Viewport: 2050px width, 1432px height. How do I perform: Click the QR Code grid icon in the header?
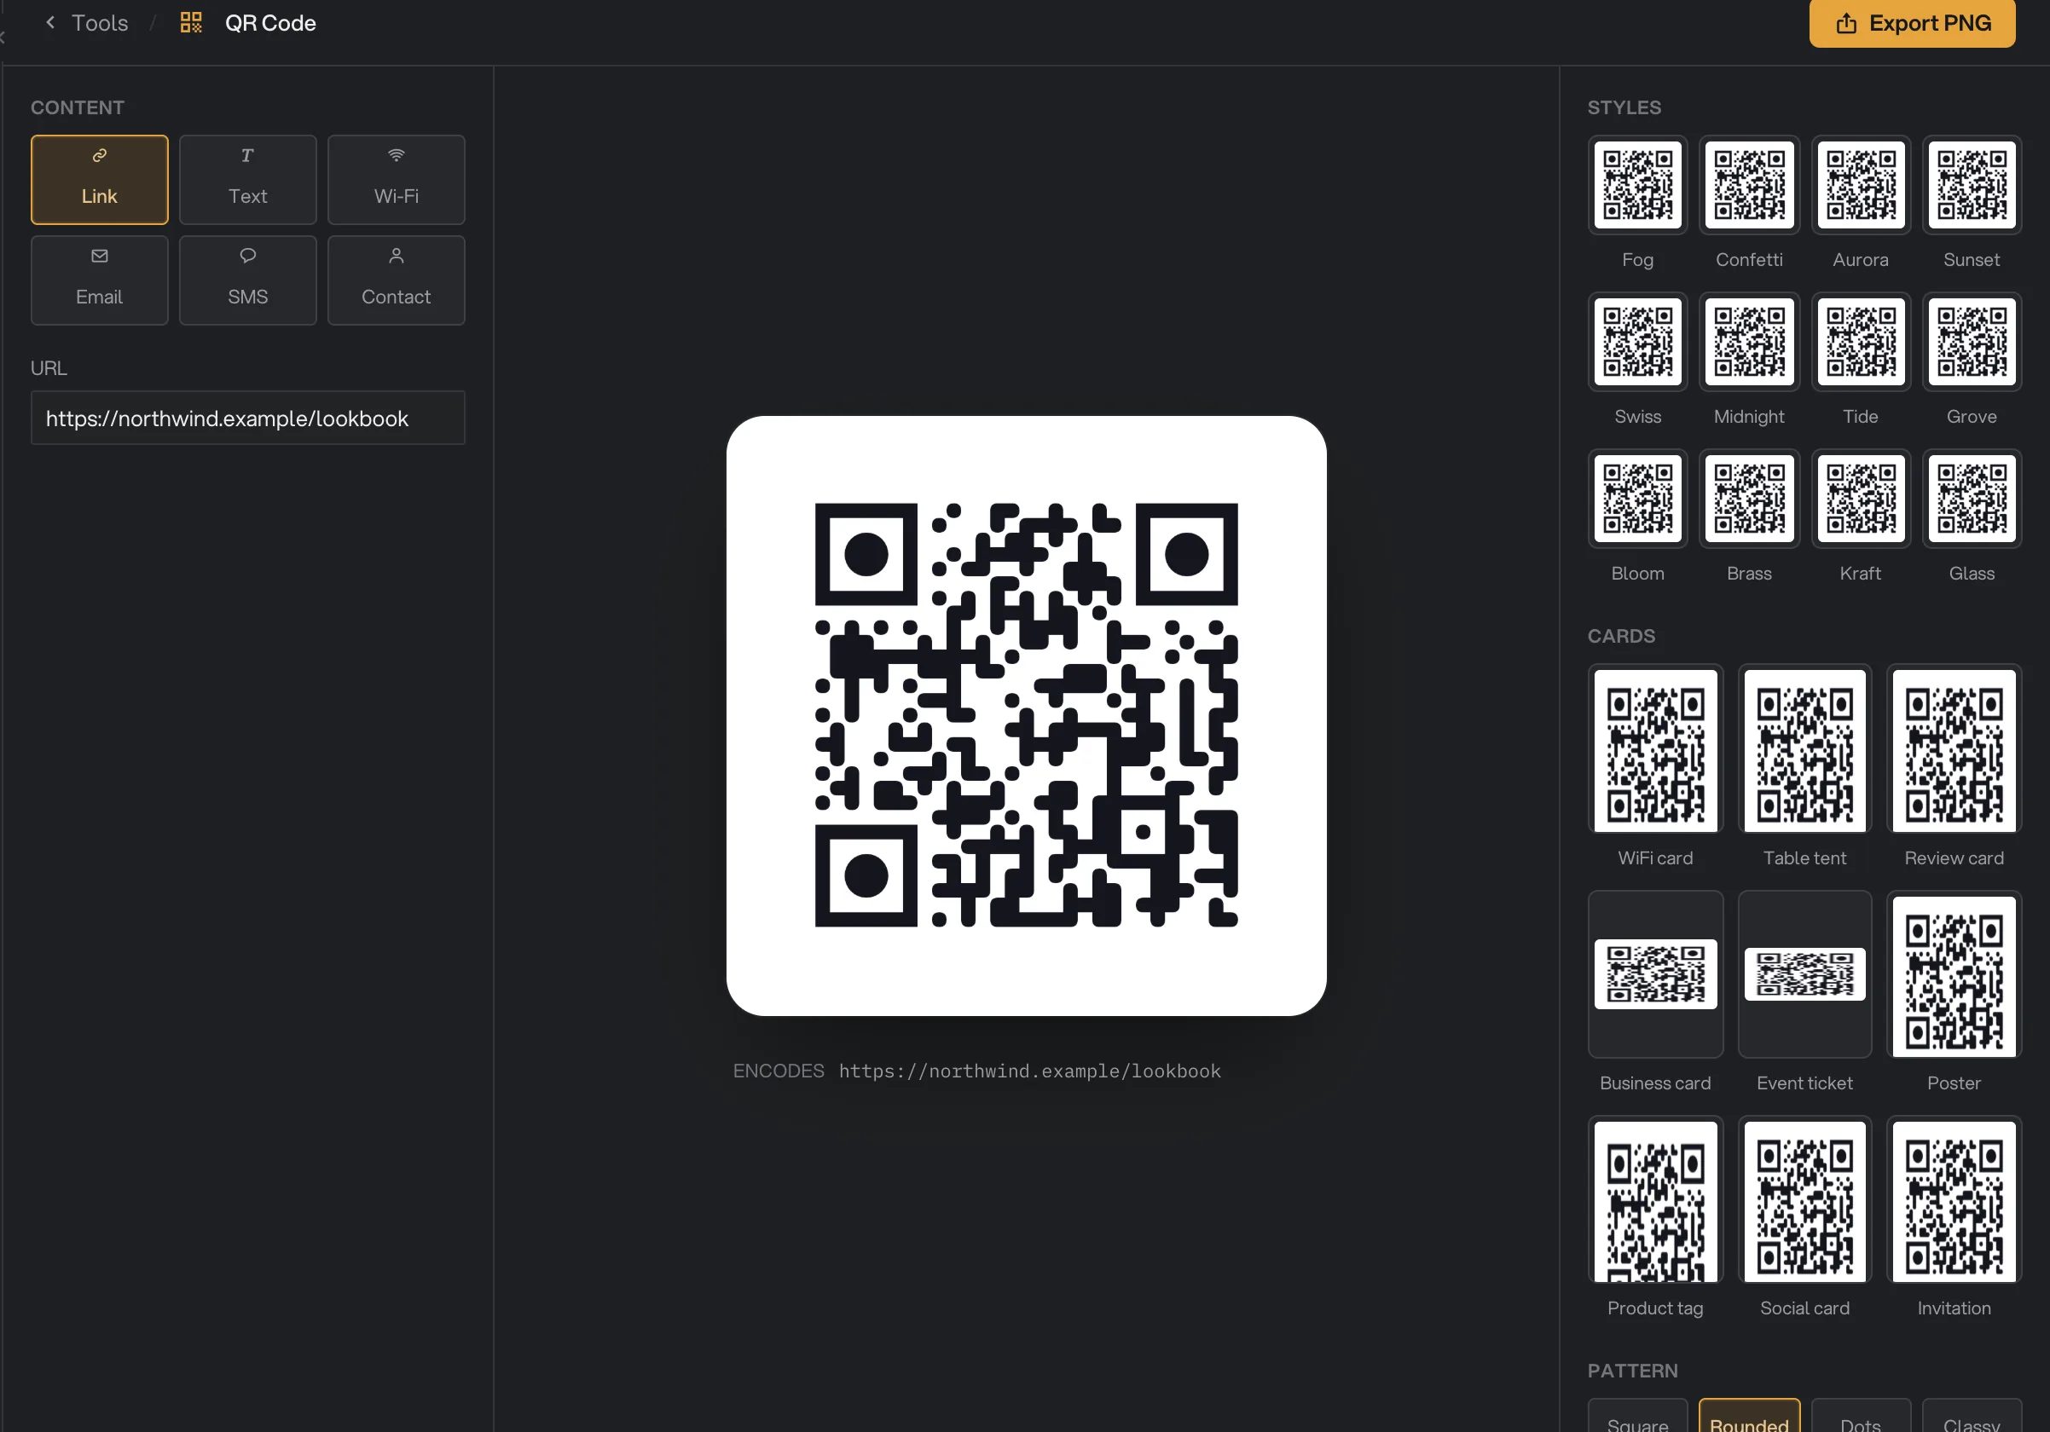(191, 22)
